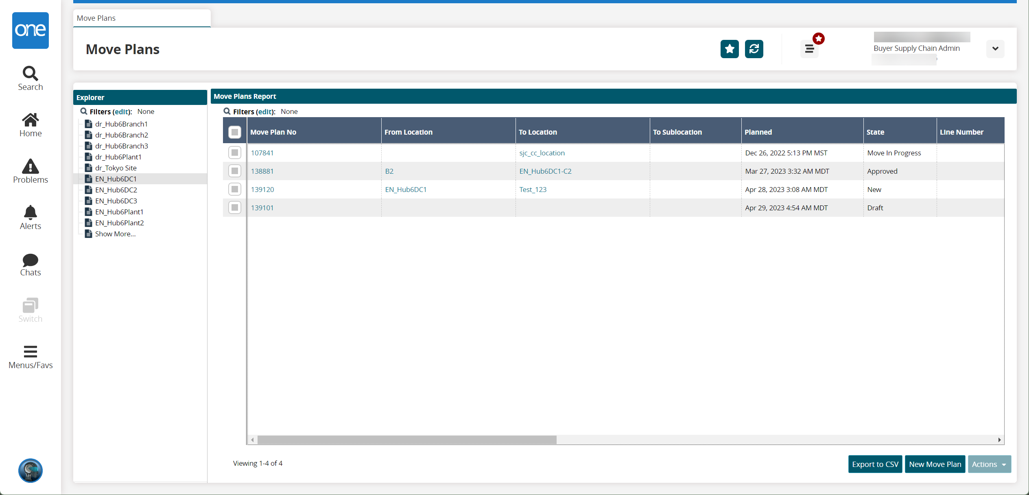This screenshot has height=495, width=1029.
Task: Select EN_Hub6Plant2 in Explorer
Action: coord(119,222)
